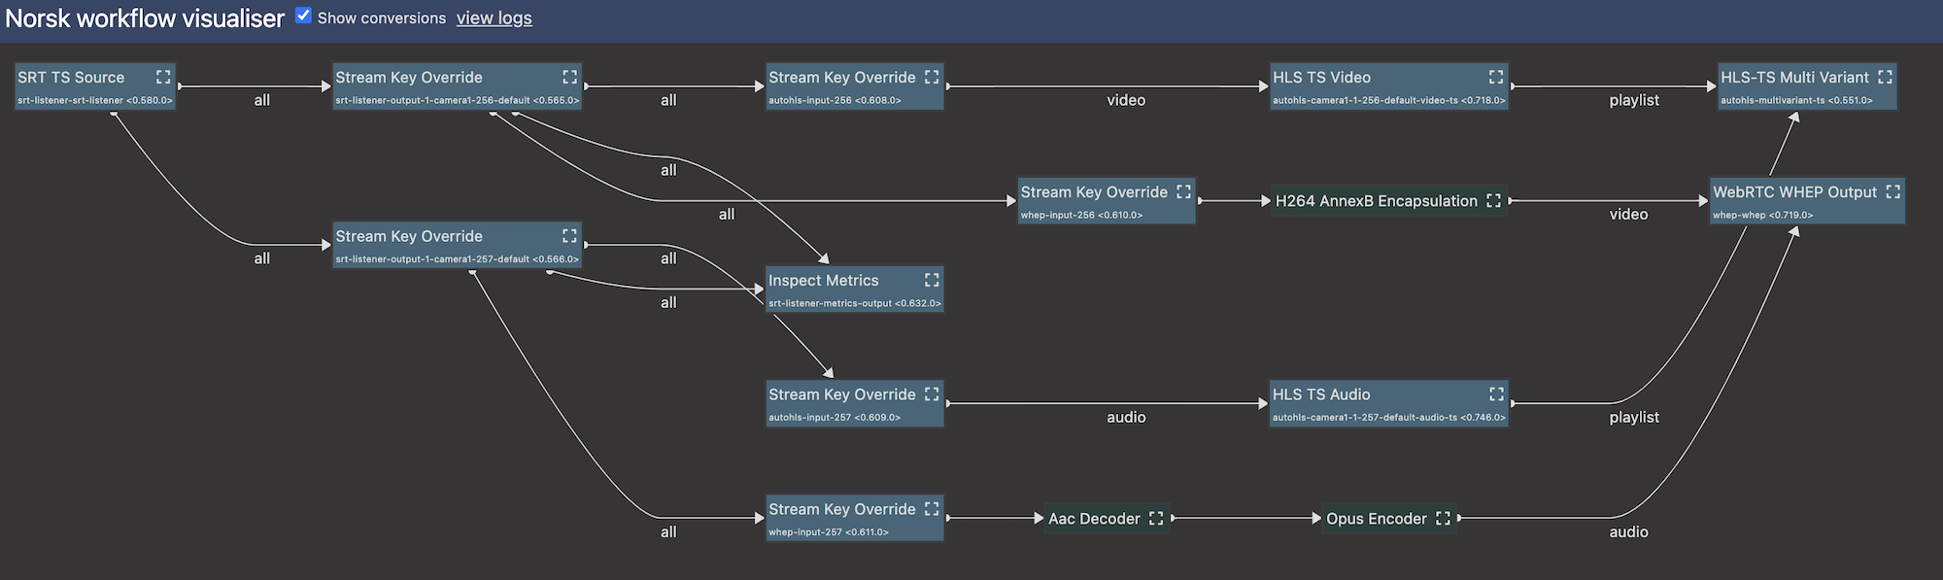Select the WebRTC WHEP Output node title
This screenshot has width=1943, height=580.
point(1794,191)
